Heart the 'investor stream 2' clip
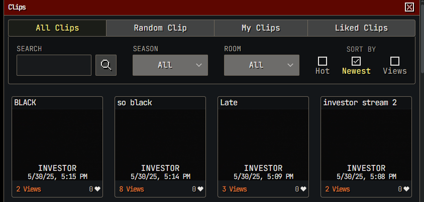The image size is (424, 202). tap(406, 189)
